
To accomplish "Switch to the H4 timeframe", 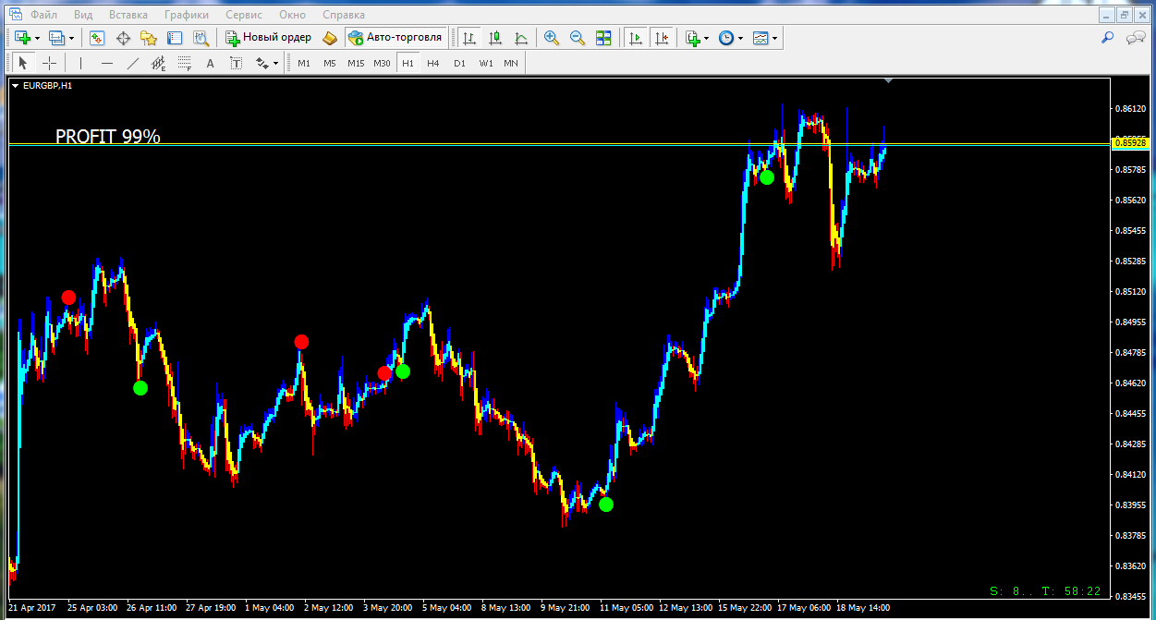I will click(432, 63).
